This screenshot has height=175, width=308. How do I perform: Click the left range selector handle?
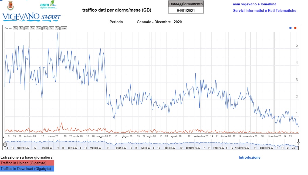[x=5, y=144]
